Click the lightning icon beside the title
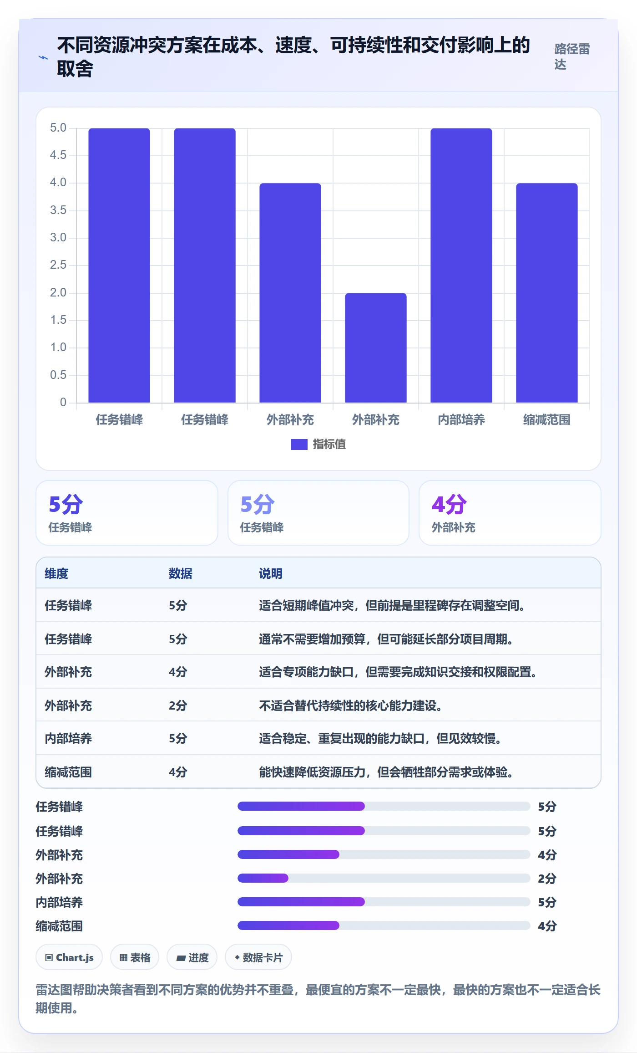This screenshot has height=1053, width=637. coord(43,57)
